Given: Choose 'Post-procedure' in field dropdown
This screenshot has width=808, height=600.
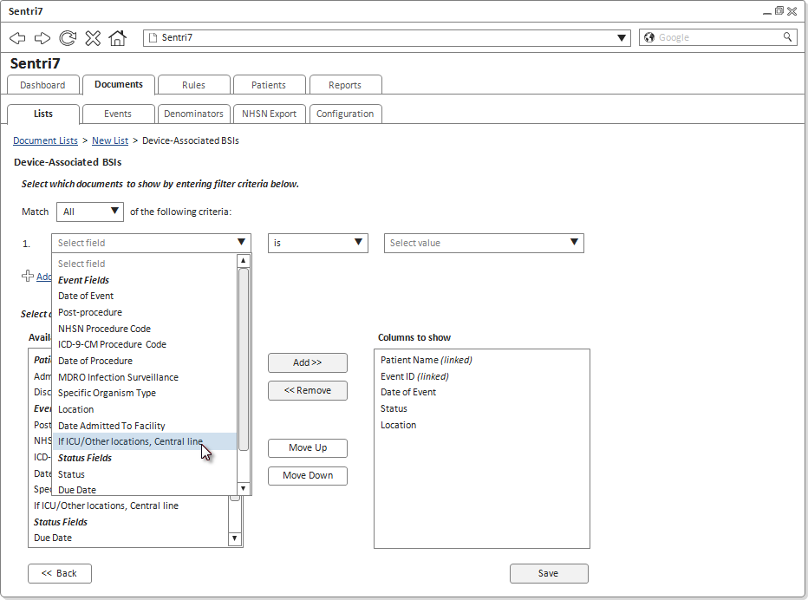Looking at the screenshot, I should 144,312.
